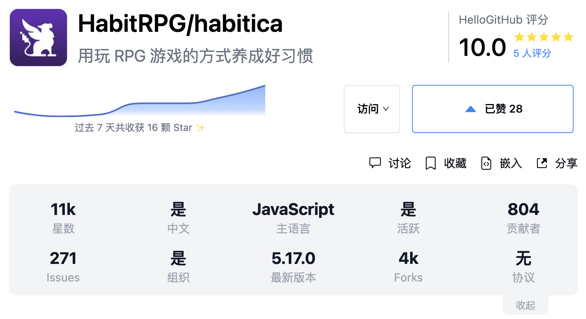
Task: Click the 分享 share icon
Action: tap(541, 163)
